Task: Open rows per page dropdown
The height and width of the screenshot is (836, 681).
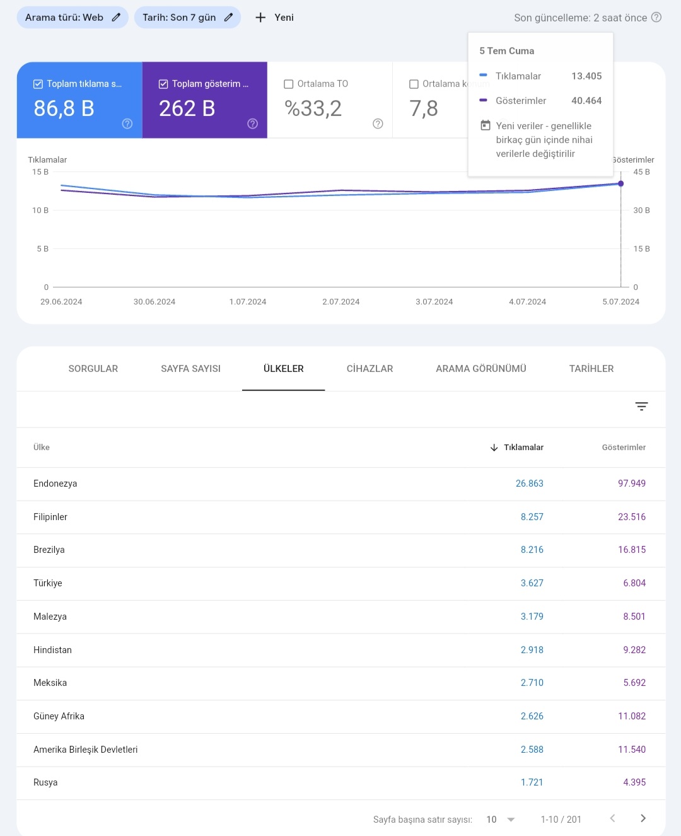Action: (x=501, y=820)
